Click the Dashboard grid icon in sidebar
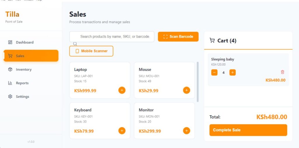This screenshot has width=299, height=148. pyautogui.click(x=10, y=42)
